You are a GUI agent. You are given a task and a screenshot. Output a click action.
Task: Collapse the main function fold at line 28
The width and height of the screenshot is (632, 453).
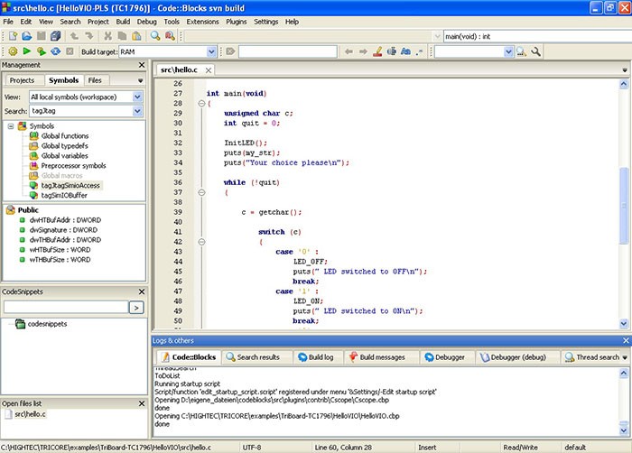[x=200, y=104]
